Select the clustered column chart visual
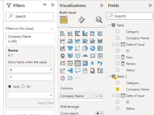This screenshot has height=115, width=154. click(x=85, y=33)
